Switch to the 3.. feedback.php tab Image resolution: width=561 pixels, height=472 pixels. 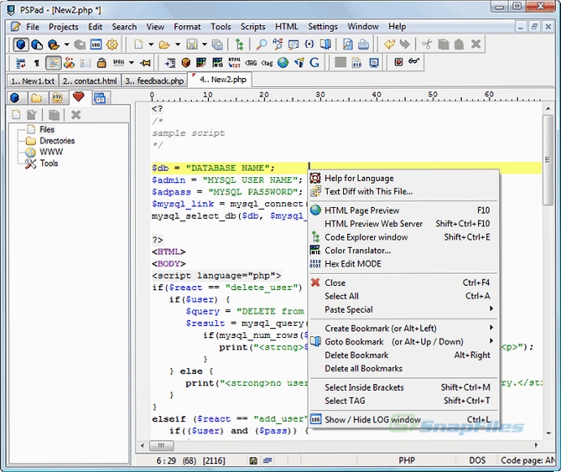(154, 80)
